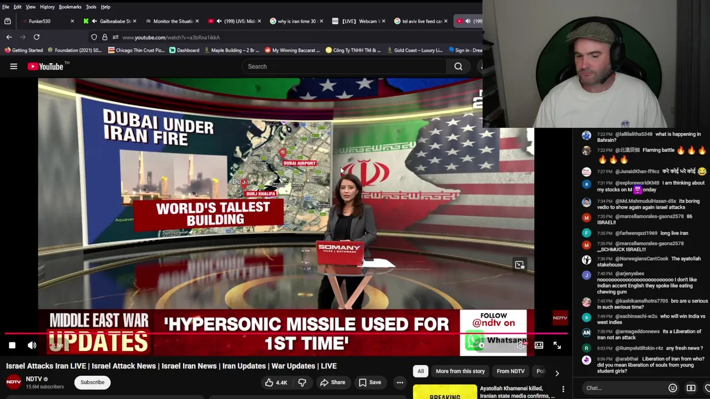Open NDTV channel name link
Image resolution: width=710 pixels, height=399 pixels.
point(33,379)
